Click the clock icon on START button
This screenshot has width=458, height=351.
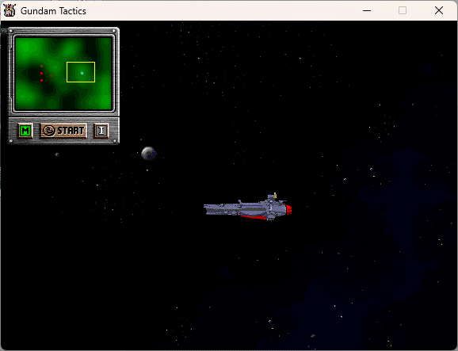point(49,131)
